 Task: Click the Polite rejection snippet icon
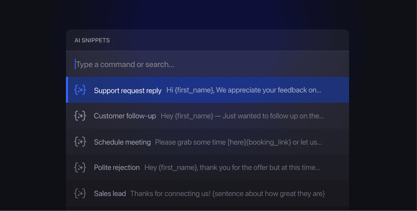coord(80,167)
